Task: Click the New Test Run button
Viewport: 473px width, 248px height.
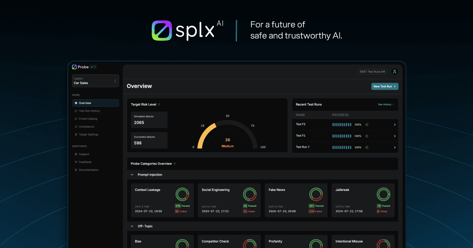Action: (x=385, y=86)
